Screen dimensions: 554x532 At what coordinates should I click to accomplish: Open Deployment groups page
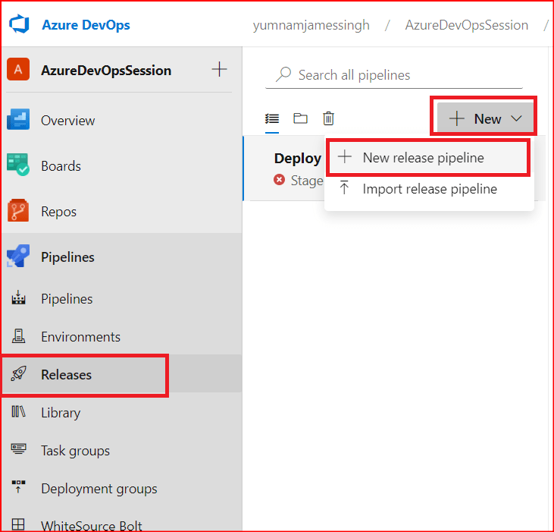pos(99,489)
